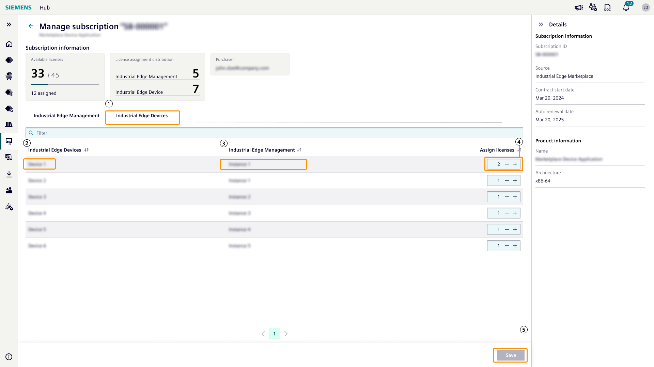Open the users group sidebar icon
The height and width of the screenshot is (367, 654).
(x=9, y=191)
